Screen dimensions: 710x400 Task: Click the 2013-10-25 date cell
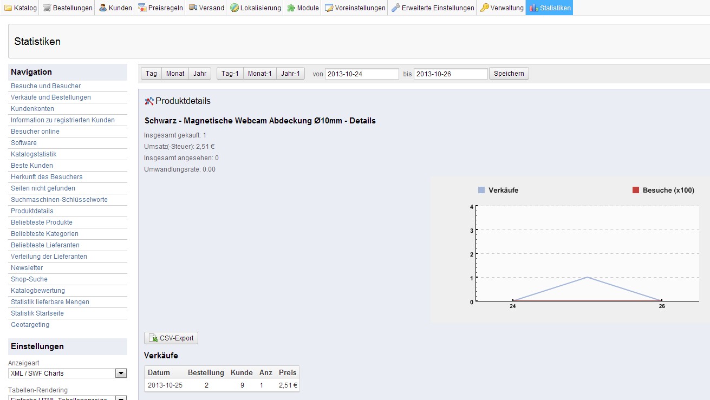pos(165,385)
